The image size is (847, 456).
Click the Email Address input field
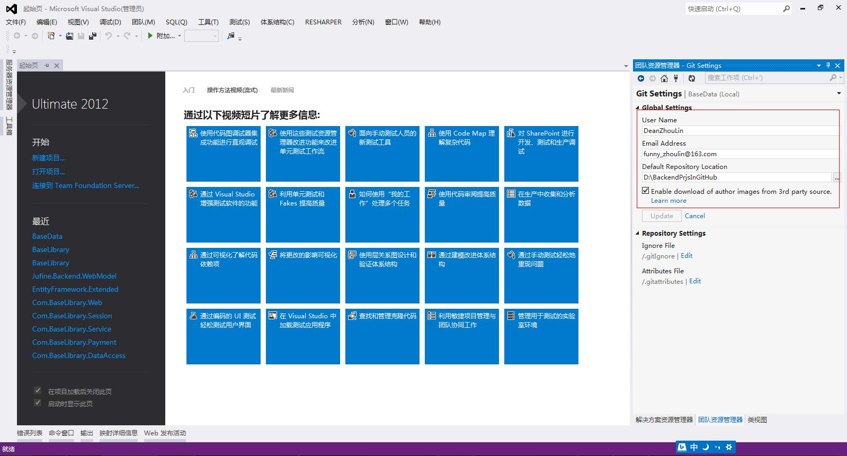[741, 154]
